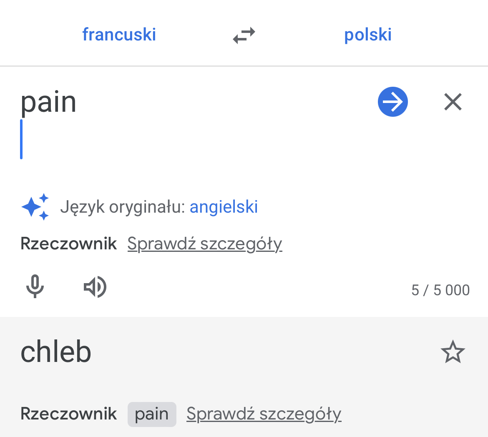Click the blue sparkle suggestion icon
This screenshot has height=437, width=488.
35,207
